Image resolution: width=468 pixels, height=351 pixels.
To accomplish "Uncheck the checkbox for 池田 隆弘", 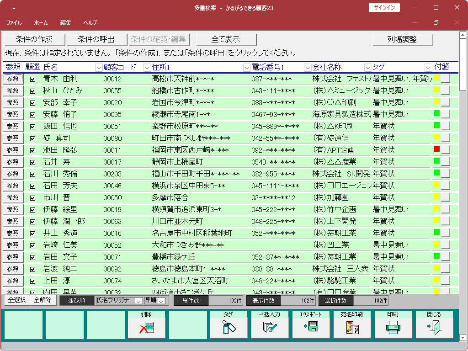I will coord(32,150).
